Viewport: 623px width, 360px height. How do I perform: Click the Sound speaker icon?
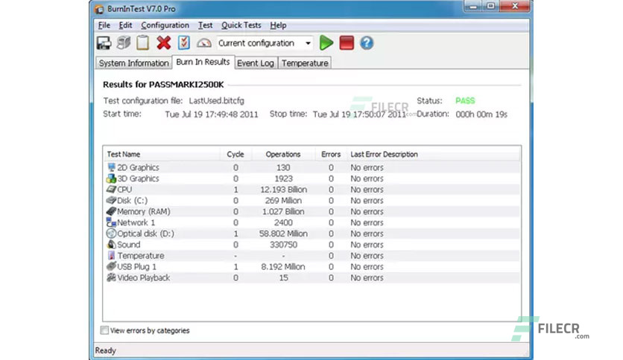tap(111, 245)
